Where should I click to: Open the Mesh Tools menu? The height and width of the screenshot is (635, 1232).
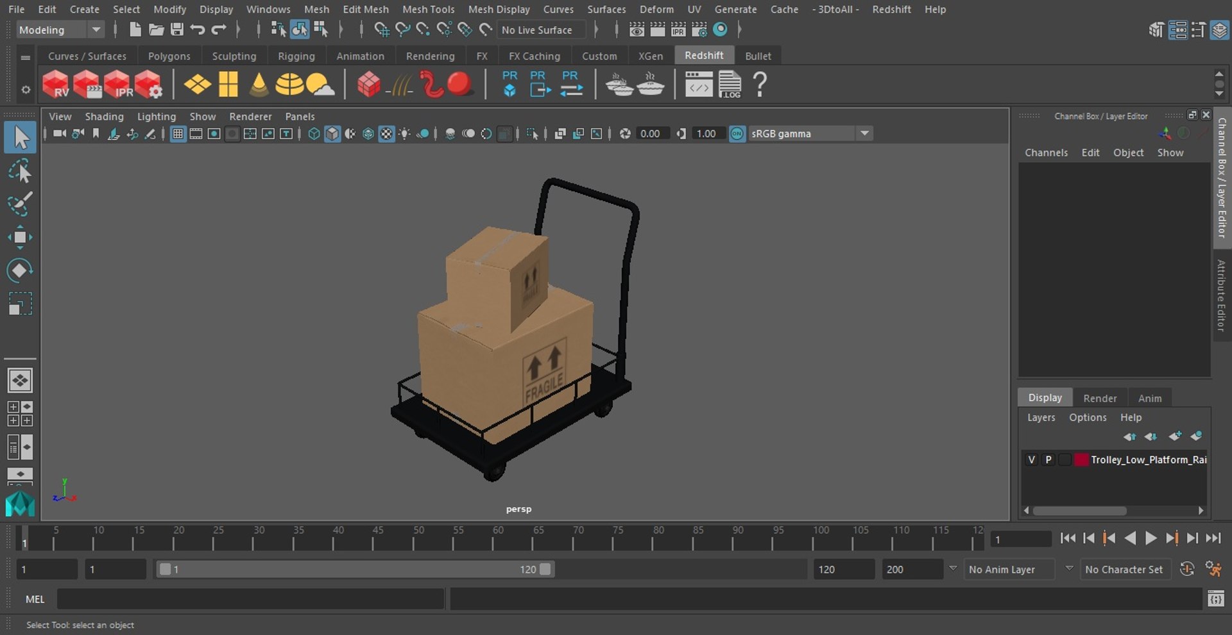tap(428, 10)
